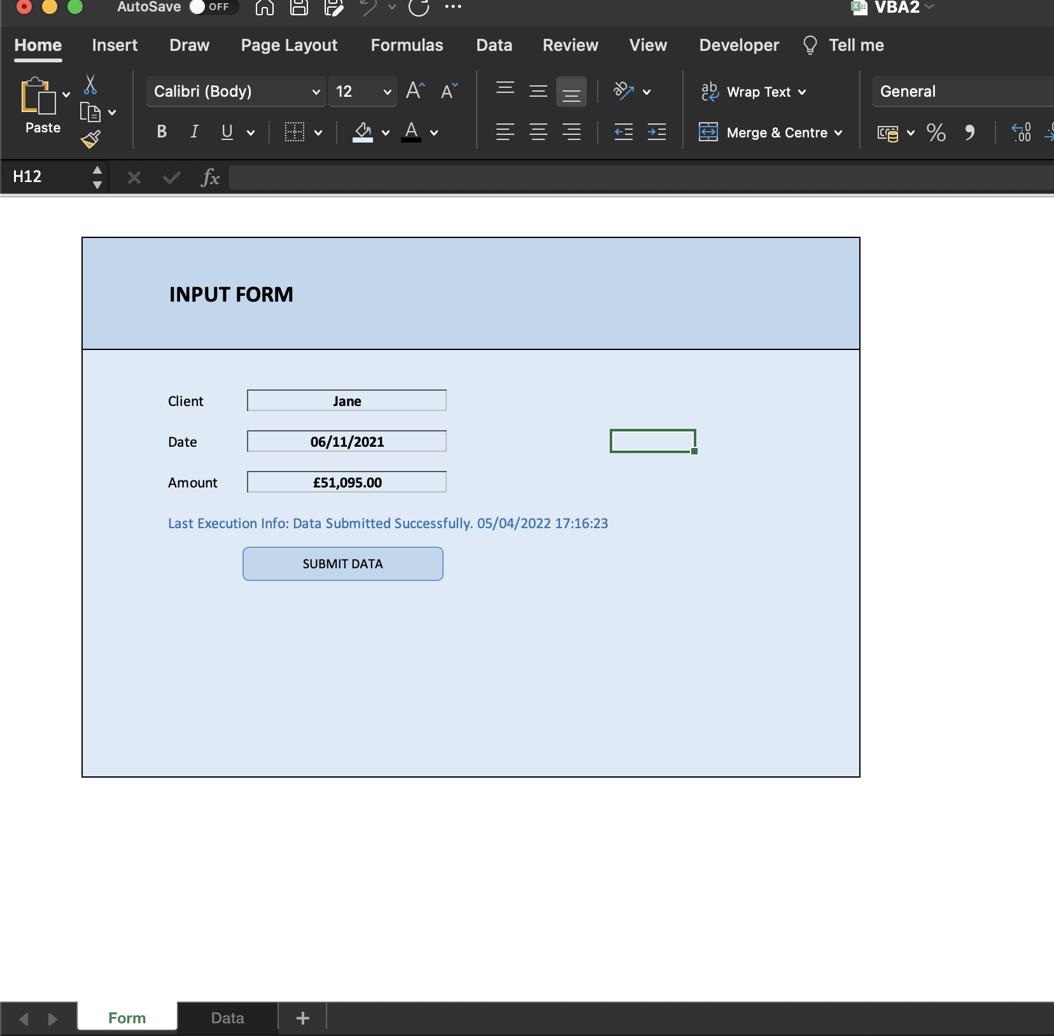The image size is (1054, 1036).
Task: Click the Increase Indent icon
Action: (656, 132)
